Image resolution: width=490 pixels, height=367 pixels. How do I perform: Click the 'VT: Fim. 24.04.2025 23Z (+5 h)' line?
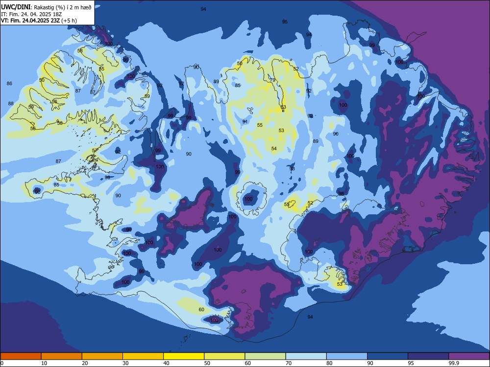pos(39,21)
